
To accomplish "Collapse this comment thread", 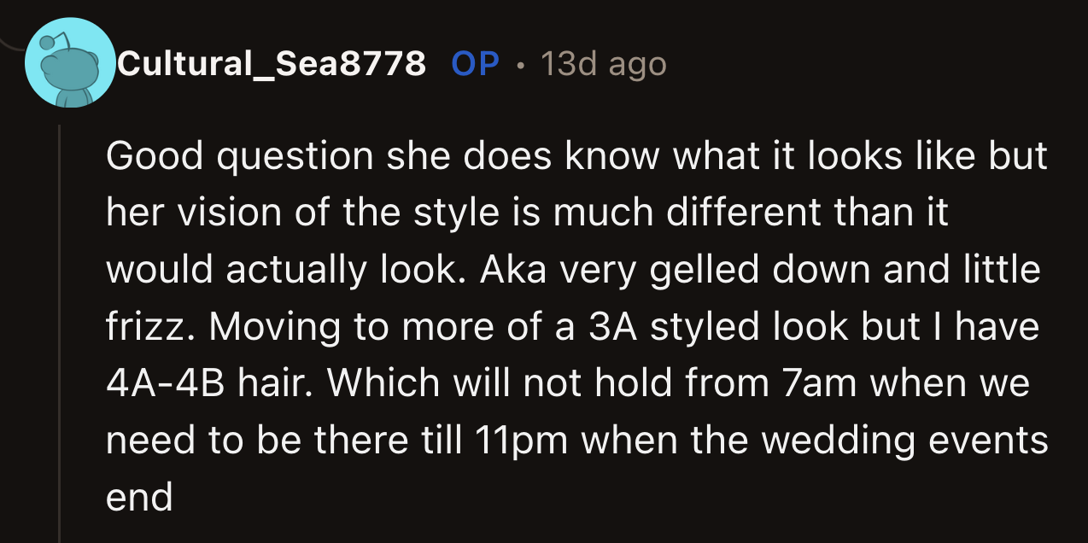I will (x=60, y=324).
